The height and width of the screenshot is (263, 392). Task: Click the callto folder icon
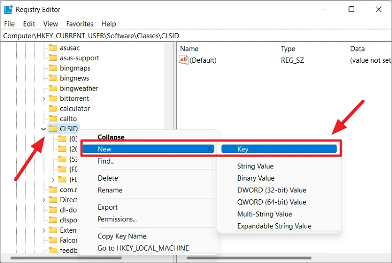[x=53, y=119]
